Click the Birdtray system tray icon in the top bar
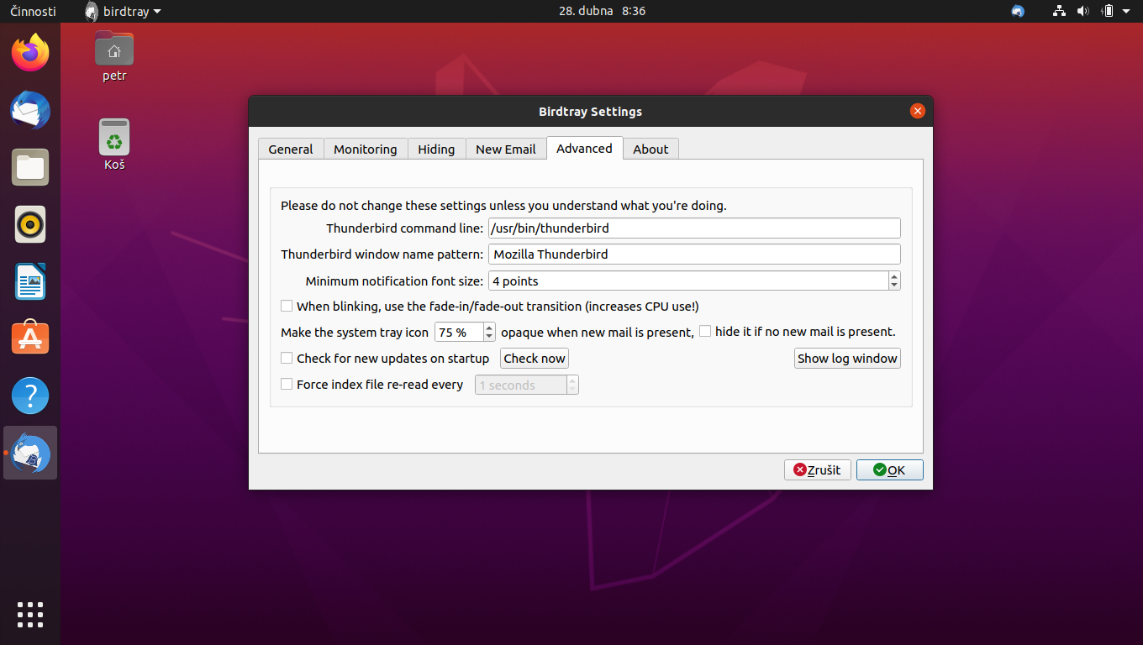This screenshot has width=1143, height=645. tap(1018, 11)
